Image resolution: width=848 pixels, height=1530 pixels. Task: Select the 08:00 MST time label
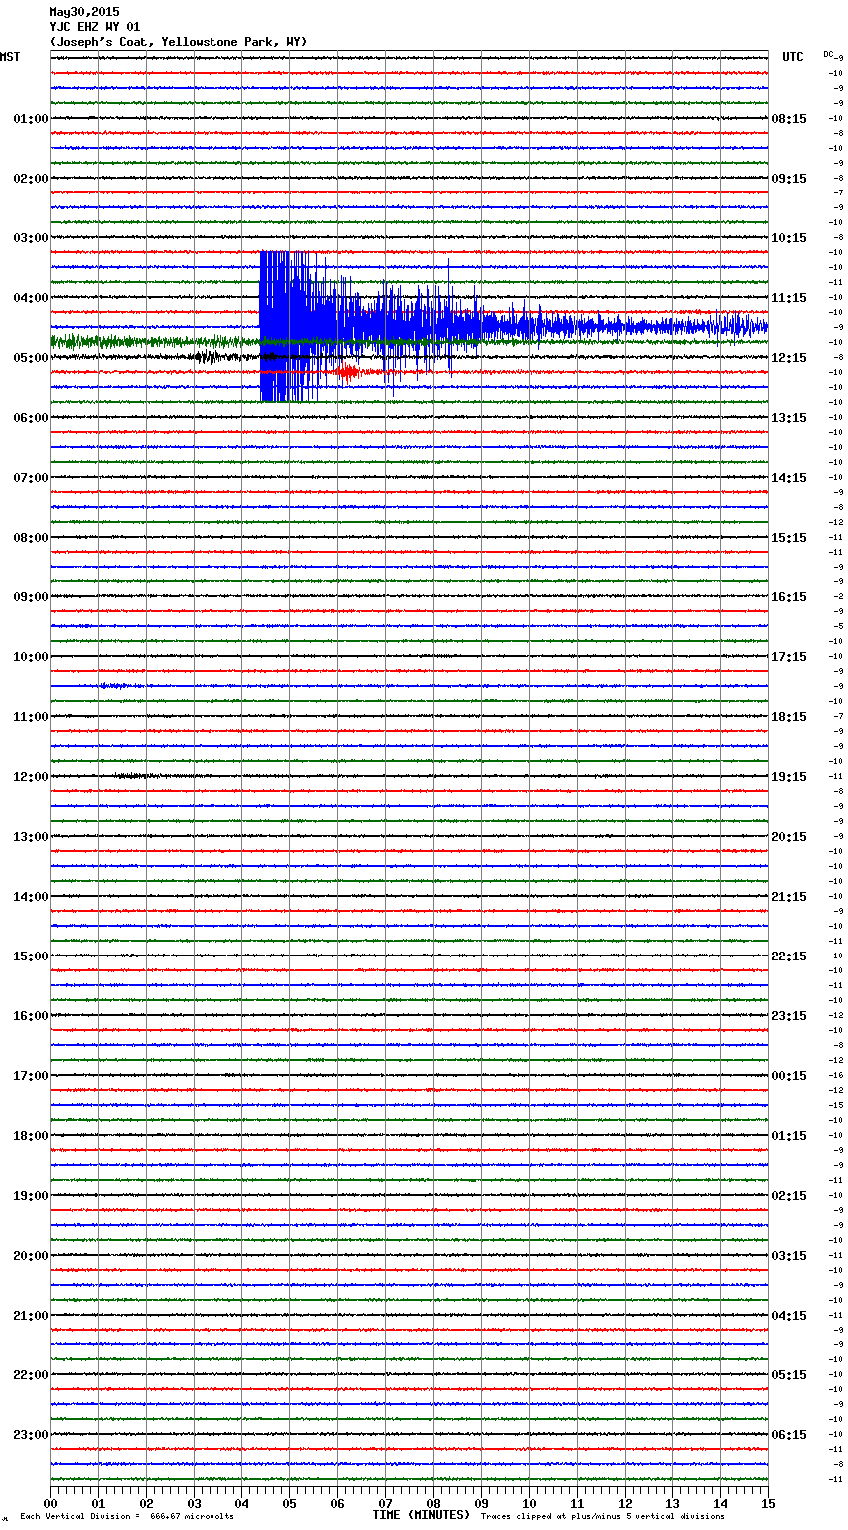[x=30, y=538]
